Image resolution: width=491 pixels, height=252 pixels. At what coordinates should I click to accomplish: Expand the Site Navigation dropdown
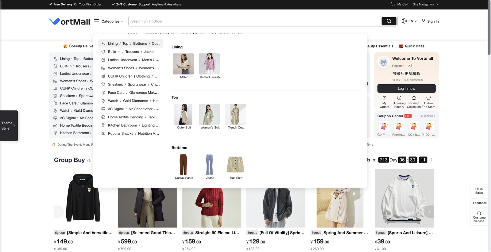[x=425, y=4]
